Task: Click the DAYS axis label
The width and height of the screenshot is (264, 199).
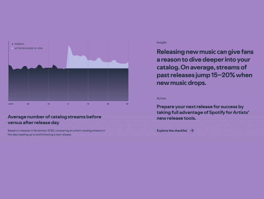Action: coord(11,104)
